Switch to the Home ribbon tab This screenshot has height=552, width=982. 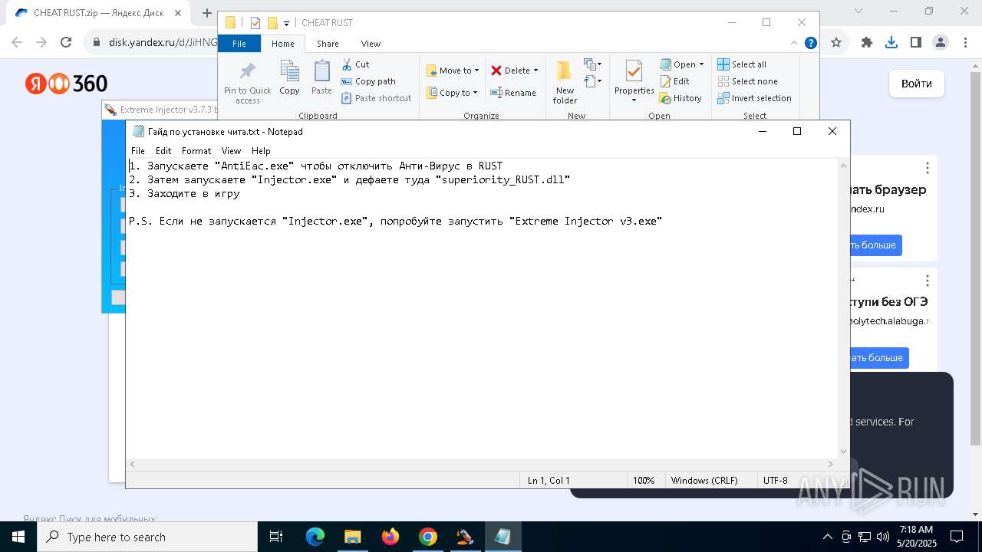(x=282, y=44)
